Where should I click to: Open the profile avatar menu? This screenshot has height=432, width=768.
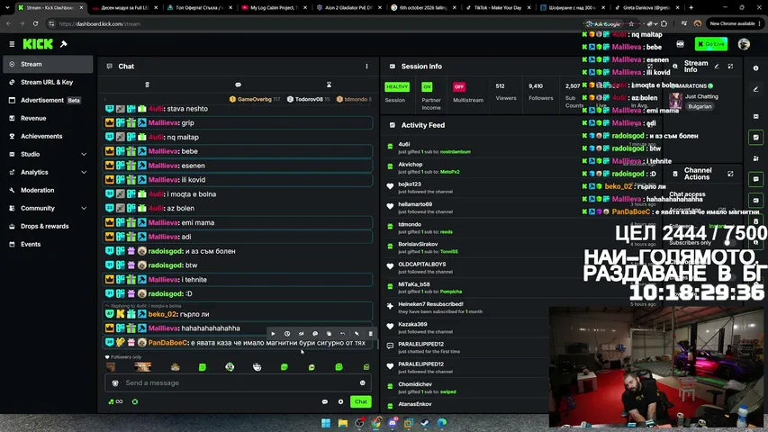point(744,44)
